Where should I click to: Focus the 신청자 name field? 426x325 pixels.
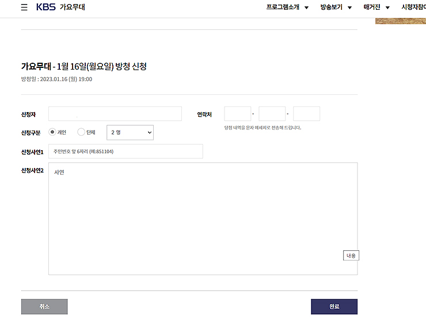(115, 114)
